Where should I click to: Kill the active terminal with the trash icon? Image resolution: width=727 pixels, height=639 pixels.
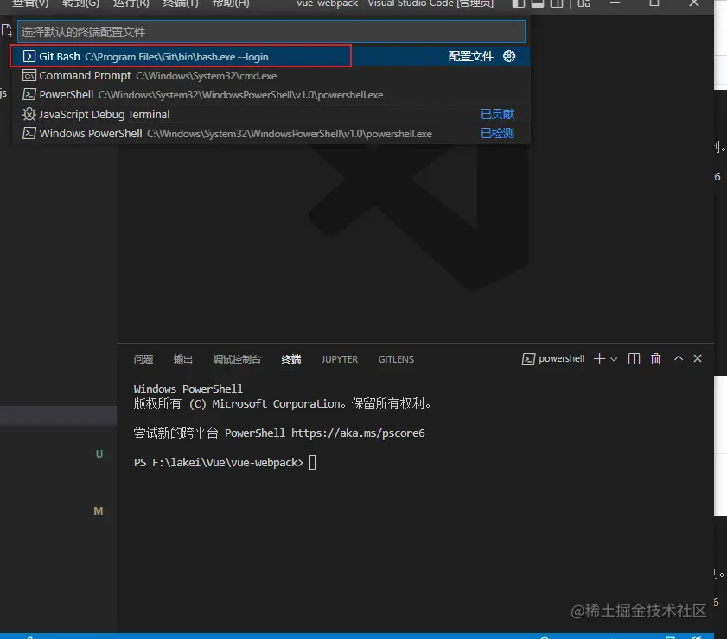[x=655, y=358]
